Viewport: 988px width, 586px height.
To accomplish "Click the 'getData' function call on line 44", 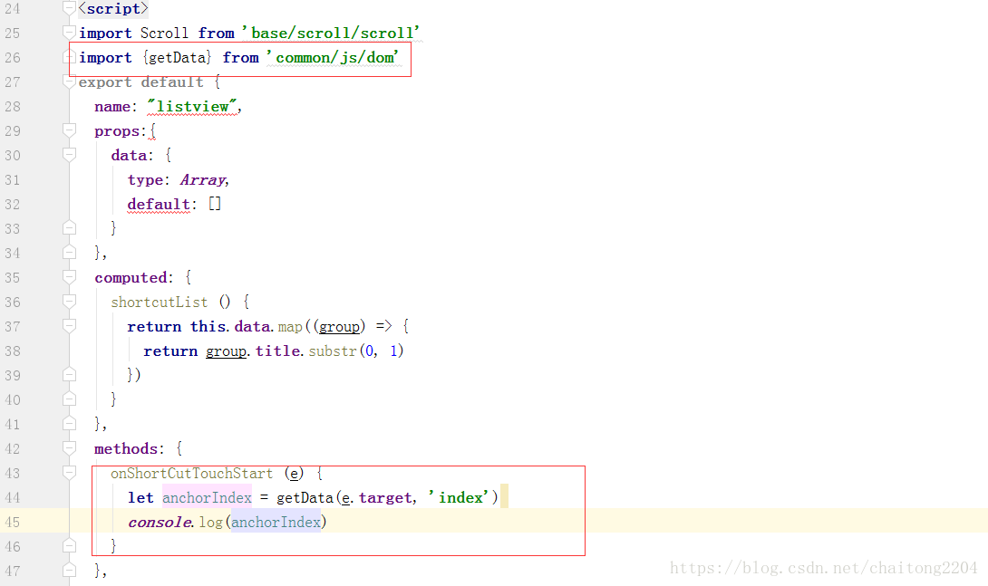I will pos(305,498).
